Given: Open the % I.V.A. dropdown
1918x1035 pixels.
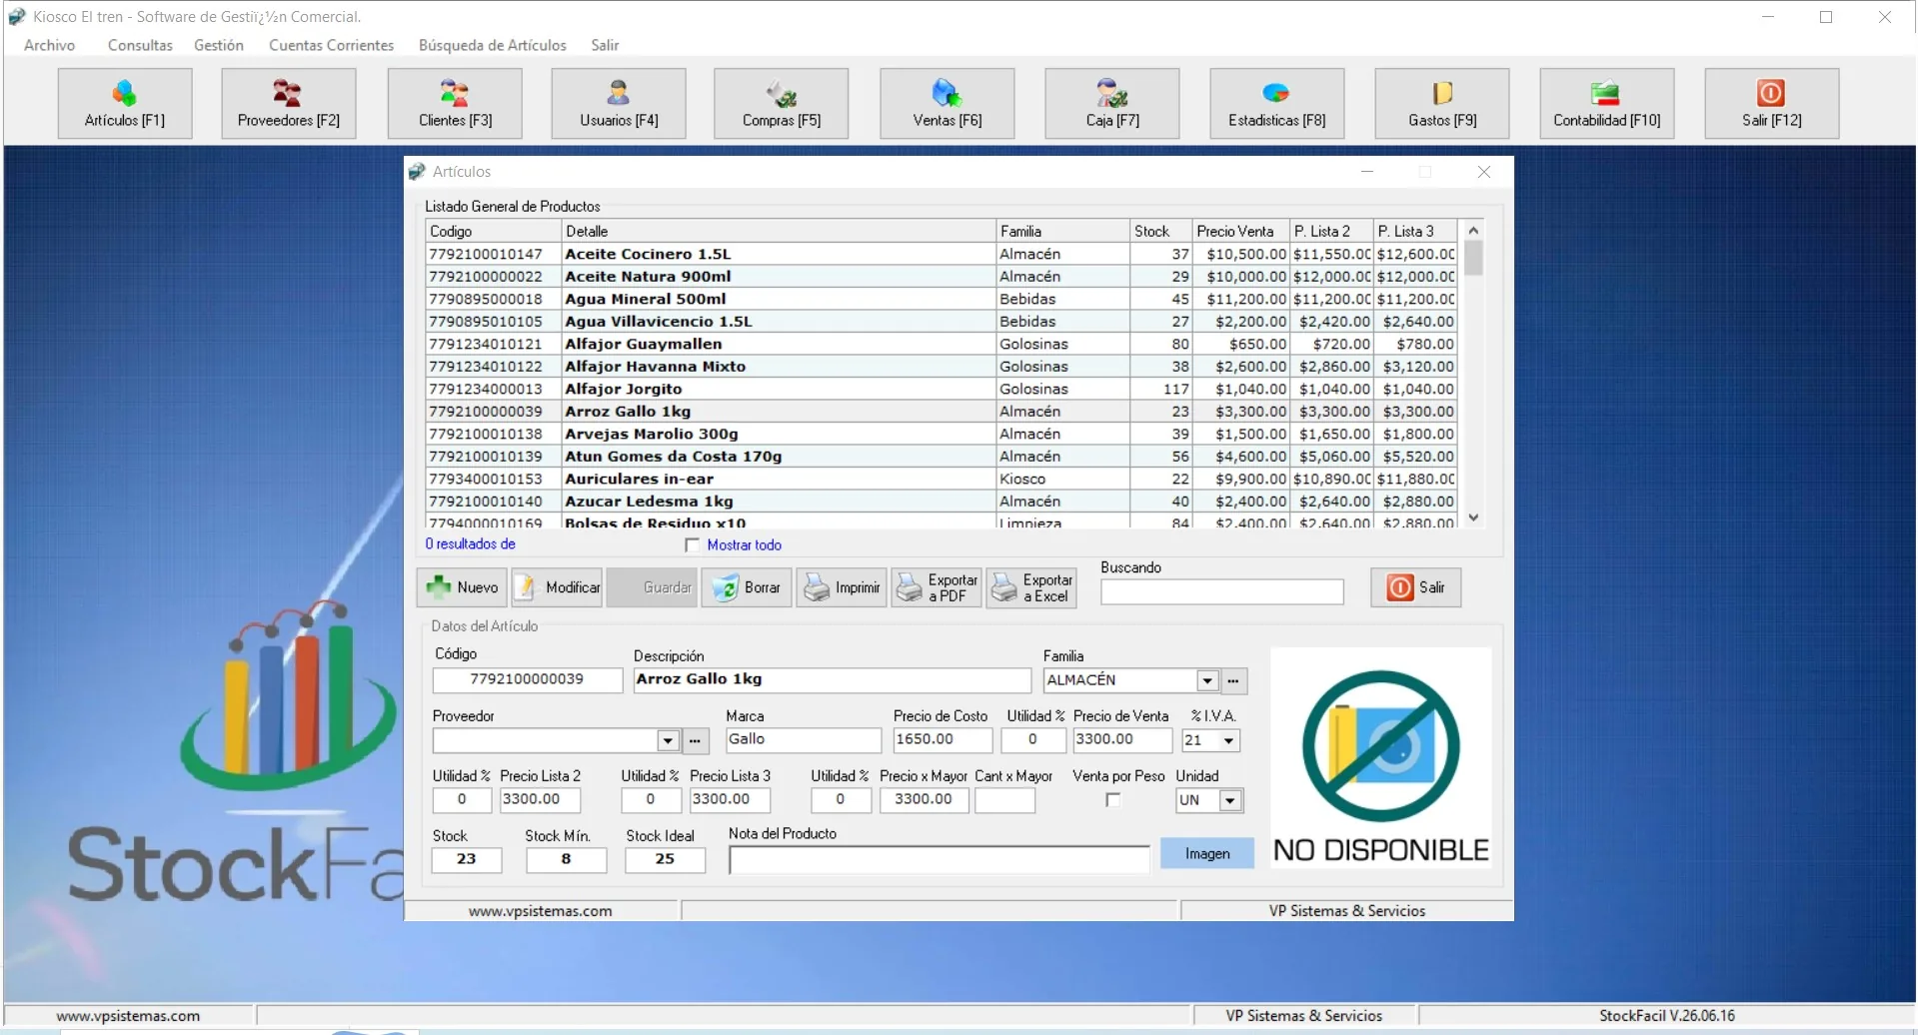Looking at the screenshot, I should click(x=1229, y=740).
